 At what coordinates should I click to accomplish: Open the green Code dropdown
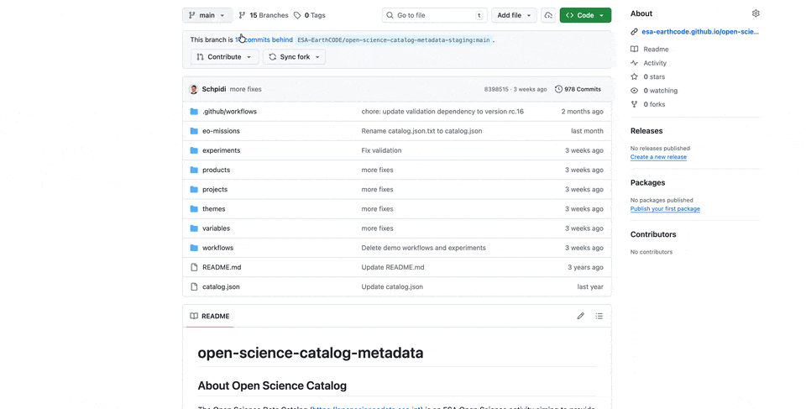(x=585, y=15)
